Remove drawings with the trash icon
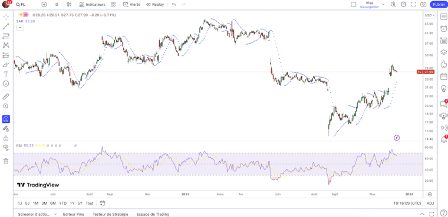 click(x=6, y=161)
